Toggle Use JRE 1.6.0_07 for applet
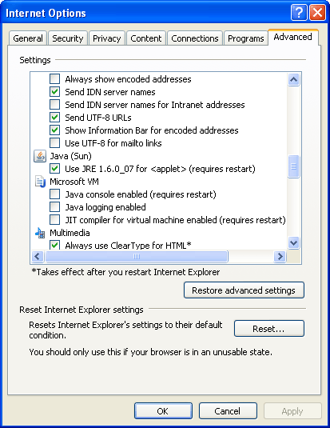Viewport: 330px width, 428px height. pyautogui.click(x=55, y=169)
